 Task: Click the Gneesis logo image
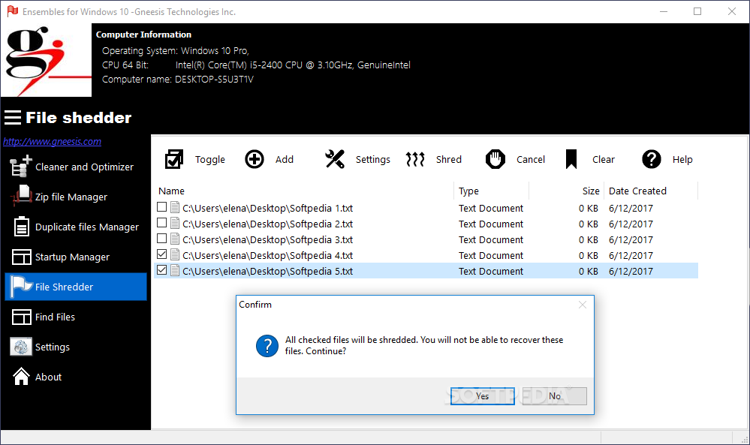(x=46, y=60)
